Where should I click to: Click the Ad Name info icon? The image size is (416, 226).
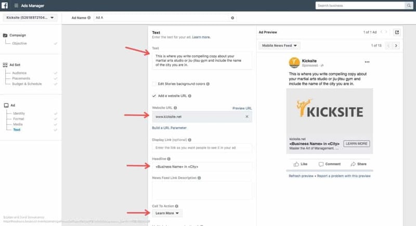(89, 18)
